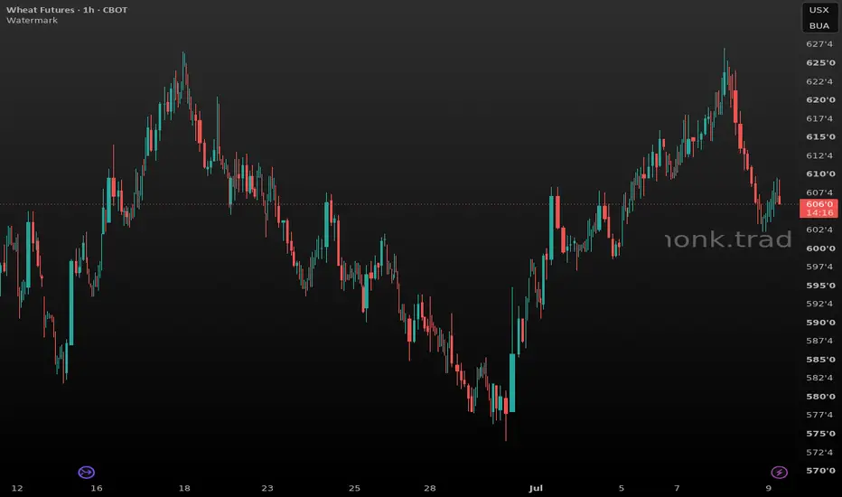
Task: Click the purple lightning event icon near 9
Action: (779, 473)
